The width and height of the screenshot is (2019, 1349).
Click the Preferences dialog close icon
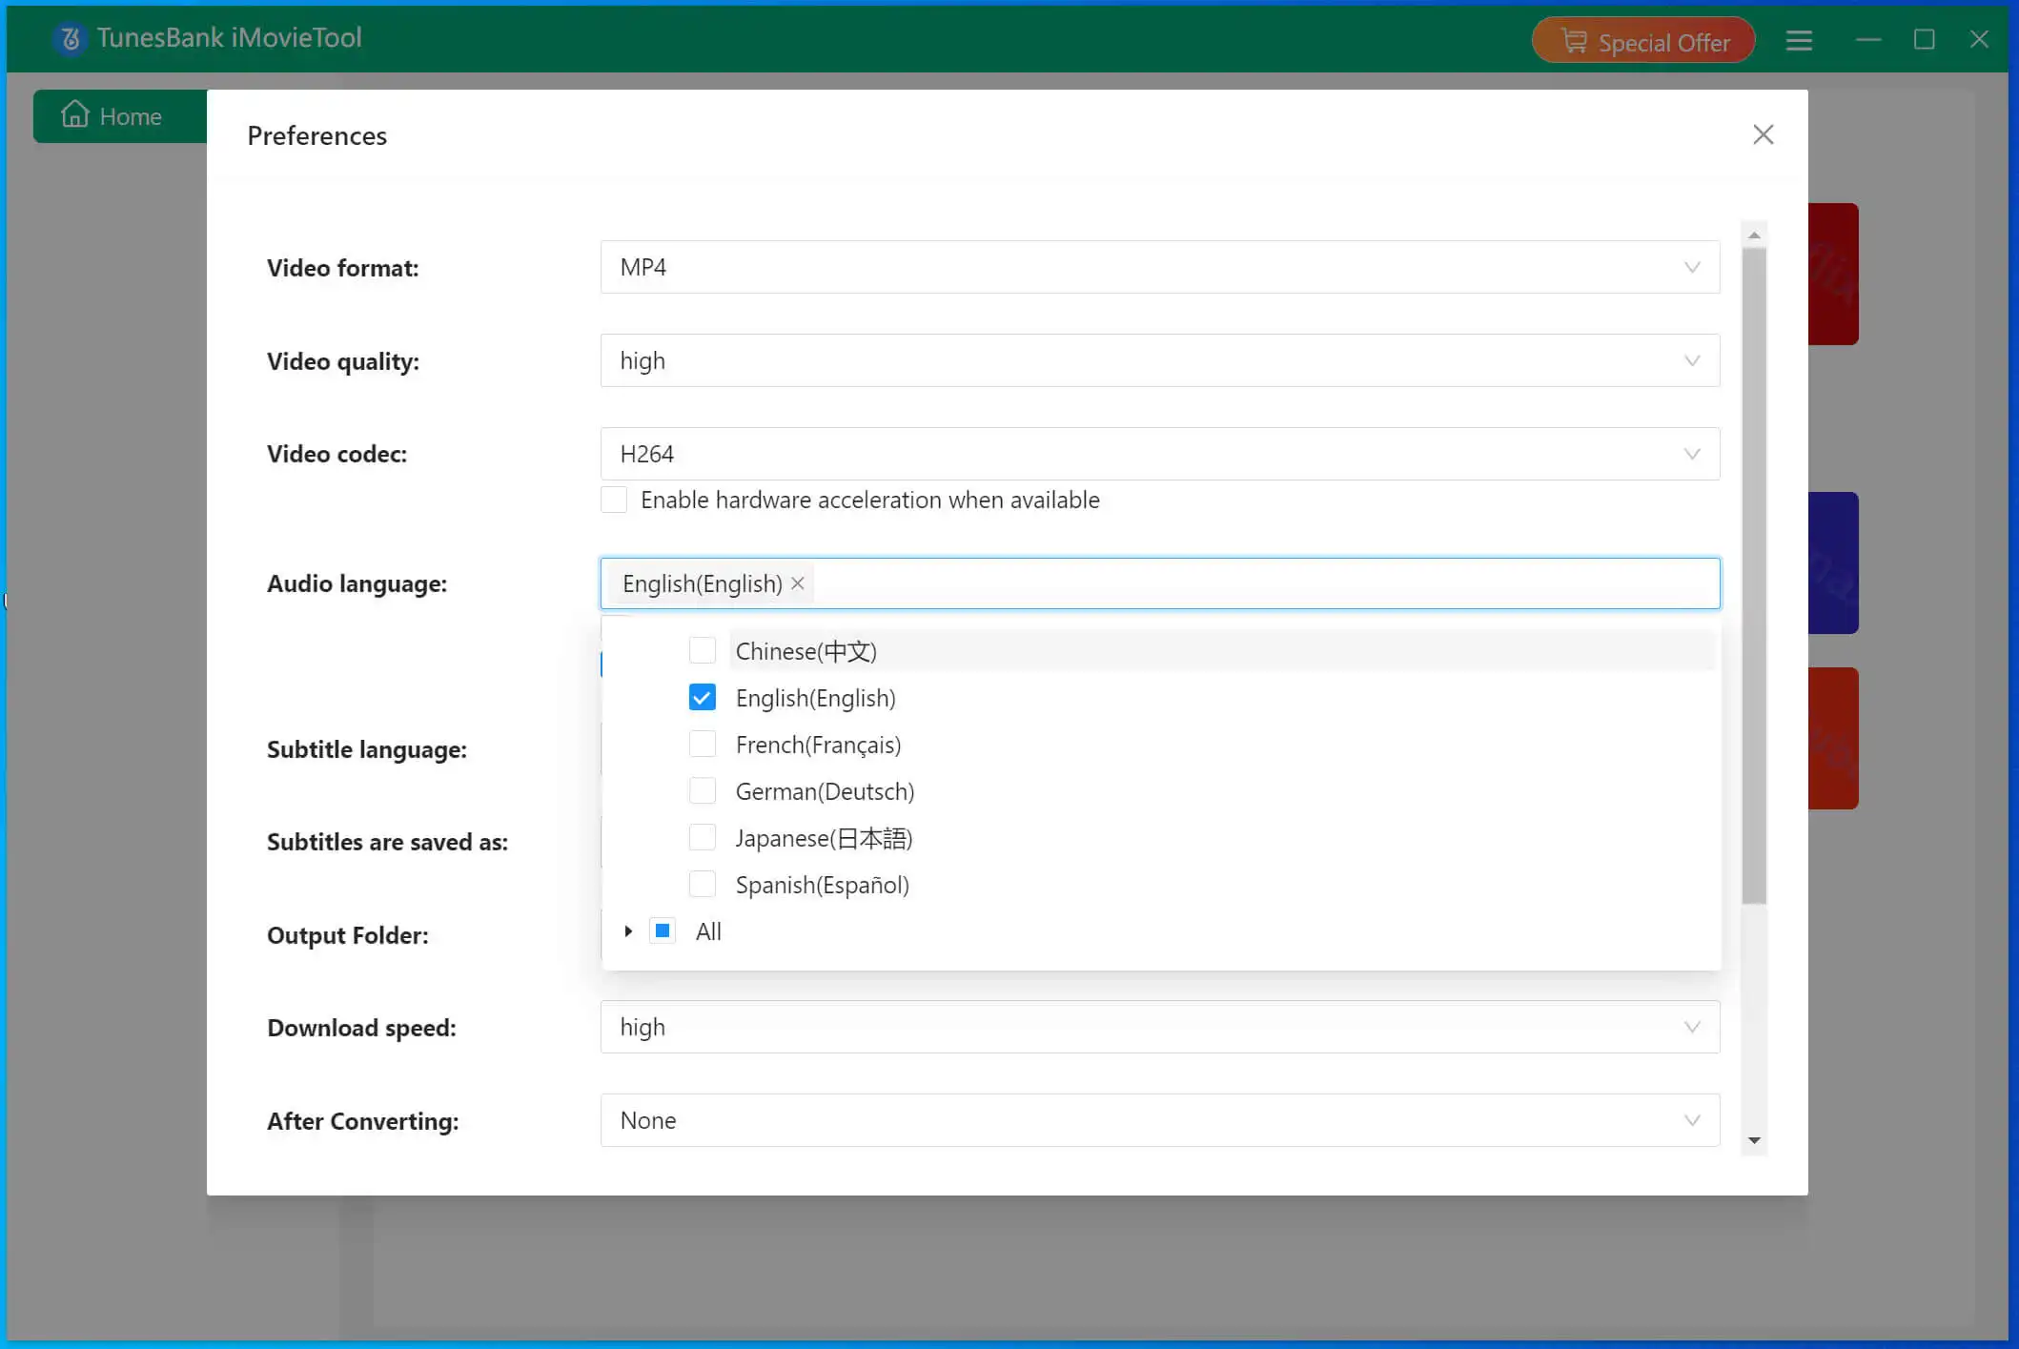click(1762, 134)
